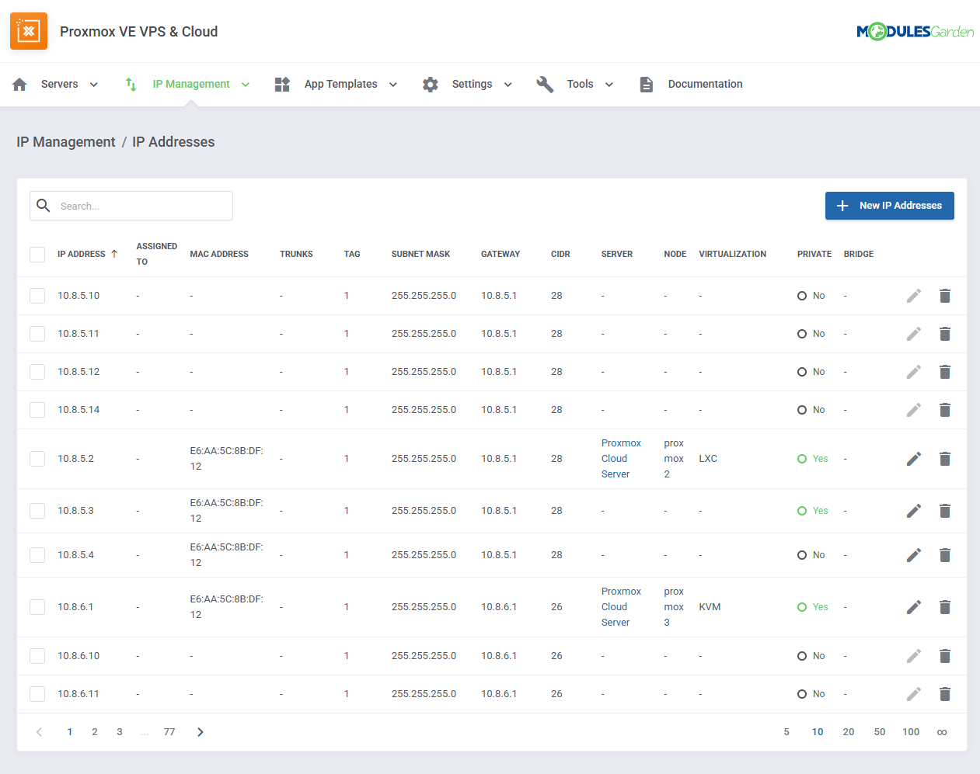Delete the 10.8.5.14 address with trash icon

click(x=945, y=410)
